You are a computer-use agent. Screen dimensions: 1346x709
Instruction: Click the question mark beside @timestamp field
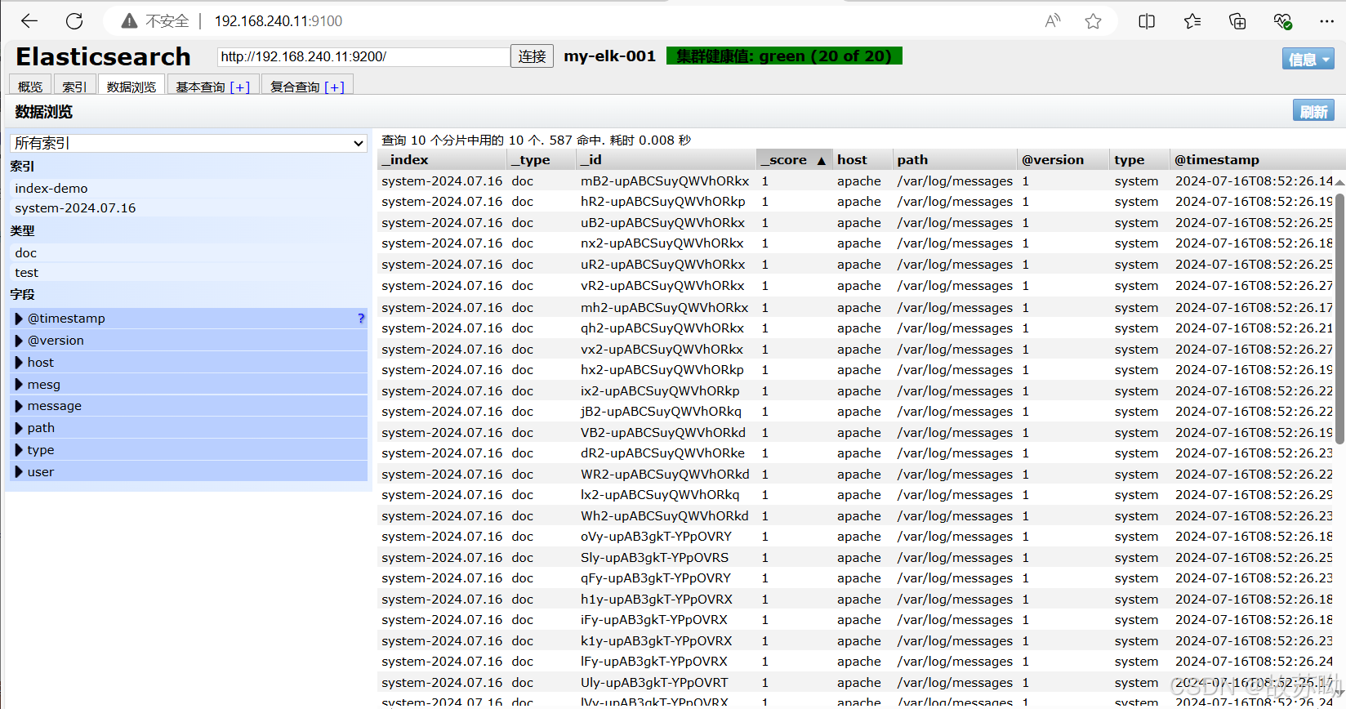(x=361, y=319)
